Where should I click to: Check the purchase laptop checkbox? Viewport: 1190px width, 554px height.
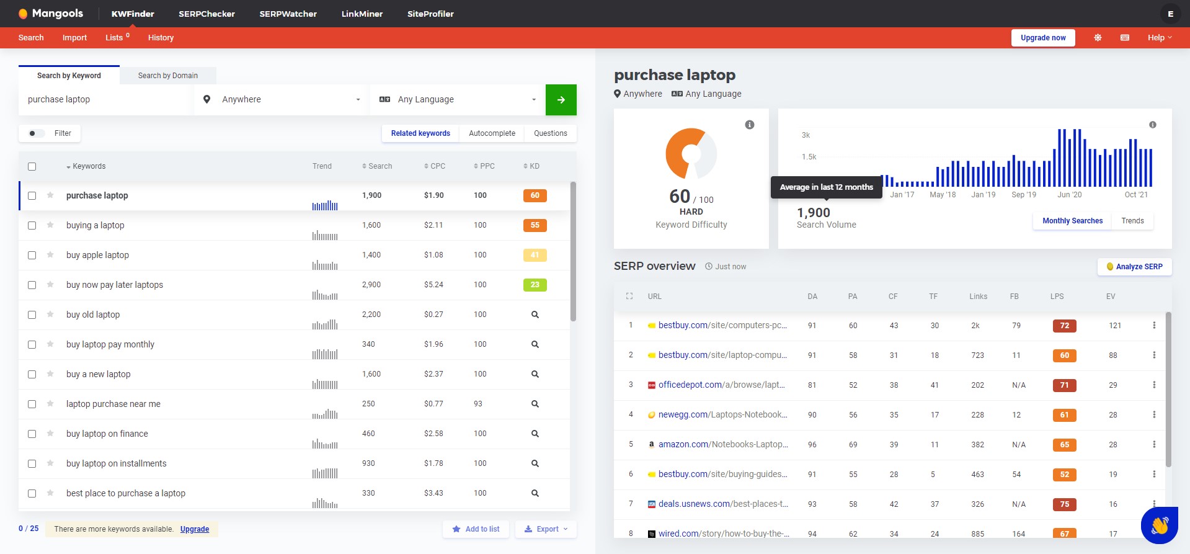point(32,195)
